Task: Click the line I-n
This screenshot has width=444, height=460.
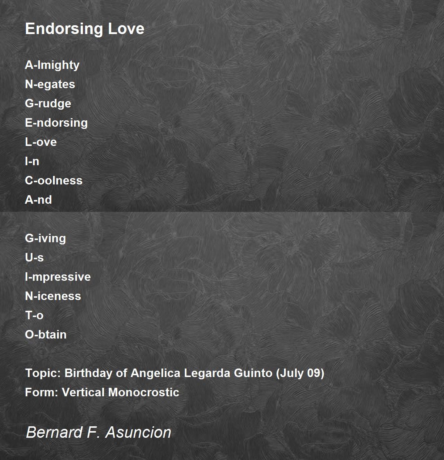Action: point(32,161)
